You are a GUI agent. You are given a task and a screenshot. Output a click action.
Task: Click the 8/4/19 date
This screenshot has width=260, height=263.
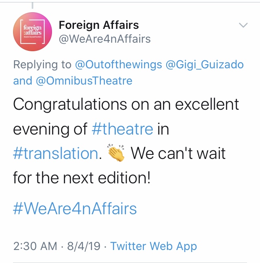[84, 246]
